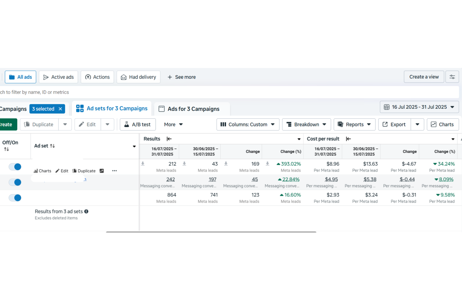
Task: Open the date range 16 Jul - 31 Jul picker
Action: coord(419,107)
